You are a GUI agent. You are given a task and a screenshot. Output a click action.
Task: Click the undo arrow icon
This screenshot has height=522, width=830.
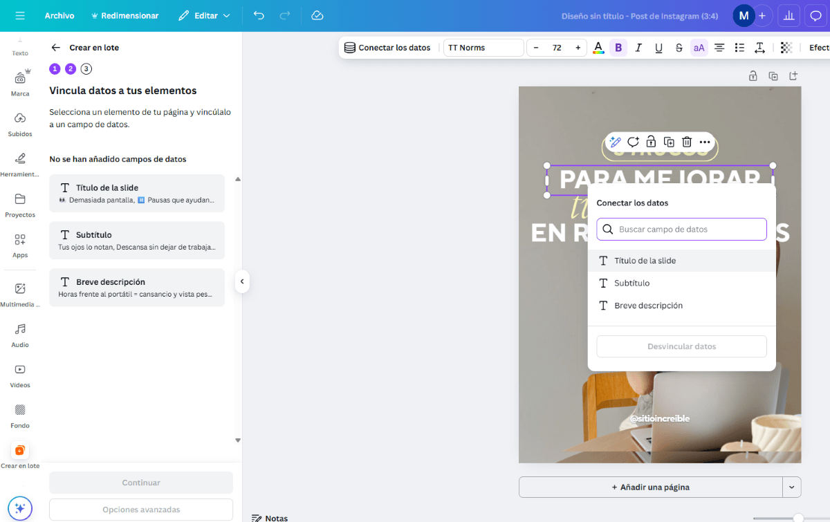[259, 15]
